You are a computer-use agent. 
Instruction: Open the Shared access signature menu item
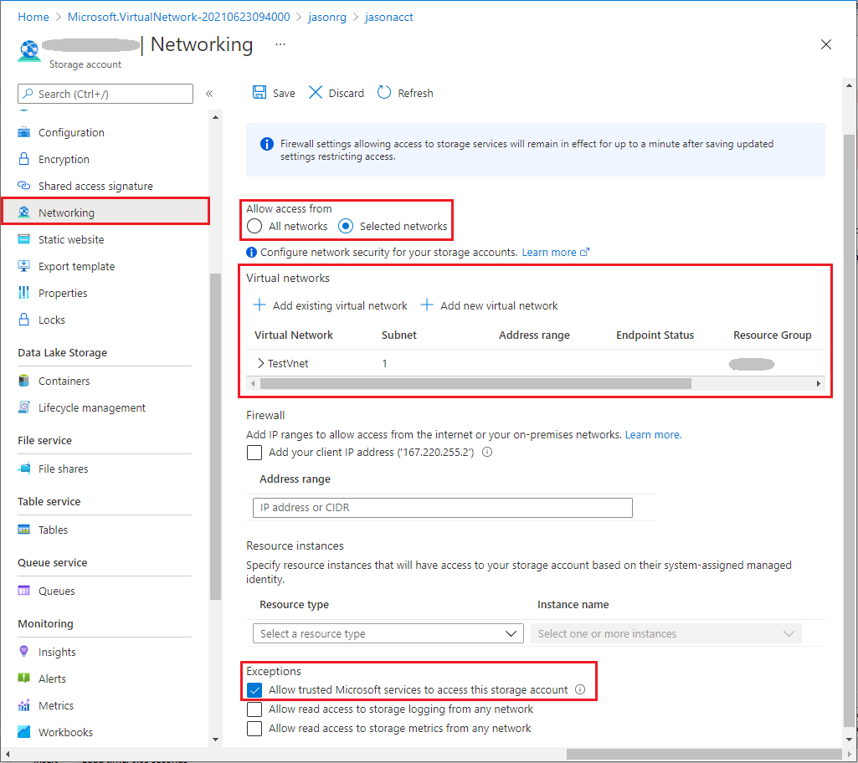click(95, 186)
